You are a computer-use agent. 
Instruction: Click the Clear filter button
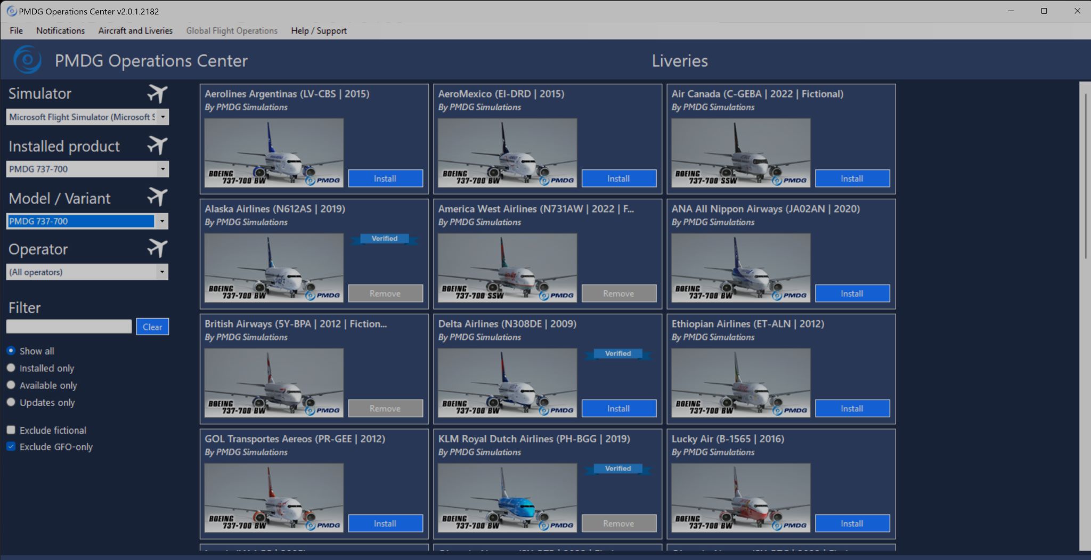152,327
